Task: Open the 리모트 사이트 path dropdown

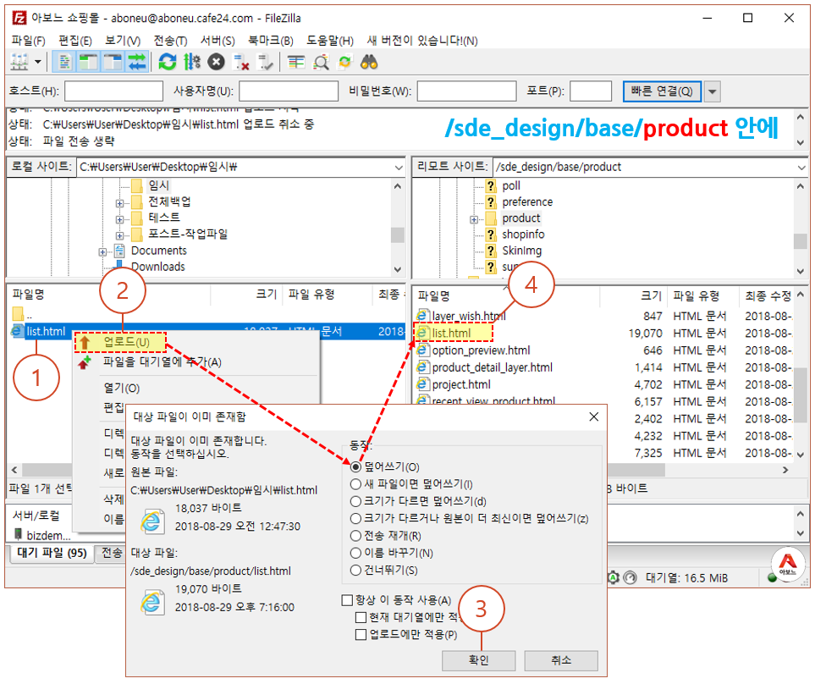Action: tap(801, 168)
